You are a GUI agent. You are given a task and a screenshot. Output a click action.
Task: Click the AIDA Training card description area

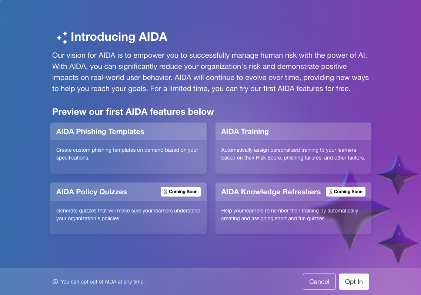click(293, 153)
